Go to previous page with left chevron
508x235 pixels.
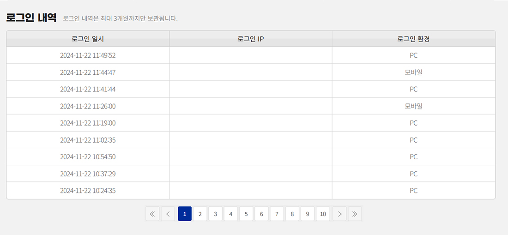[x=168, y=214]
